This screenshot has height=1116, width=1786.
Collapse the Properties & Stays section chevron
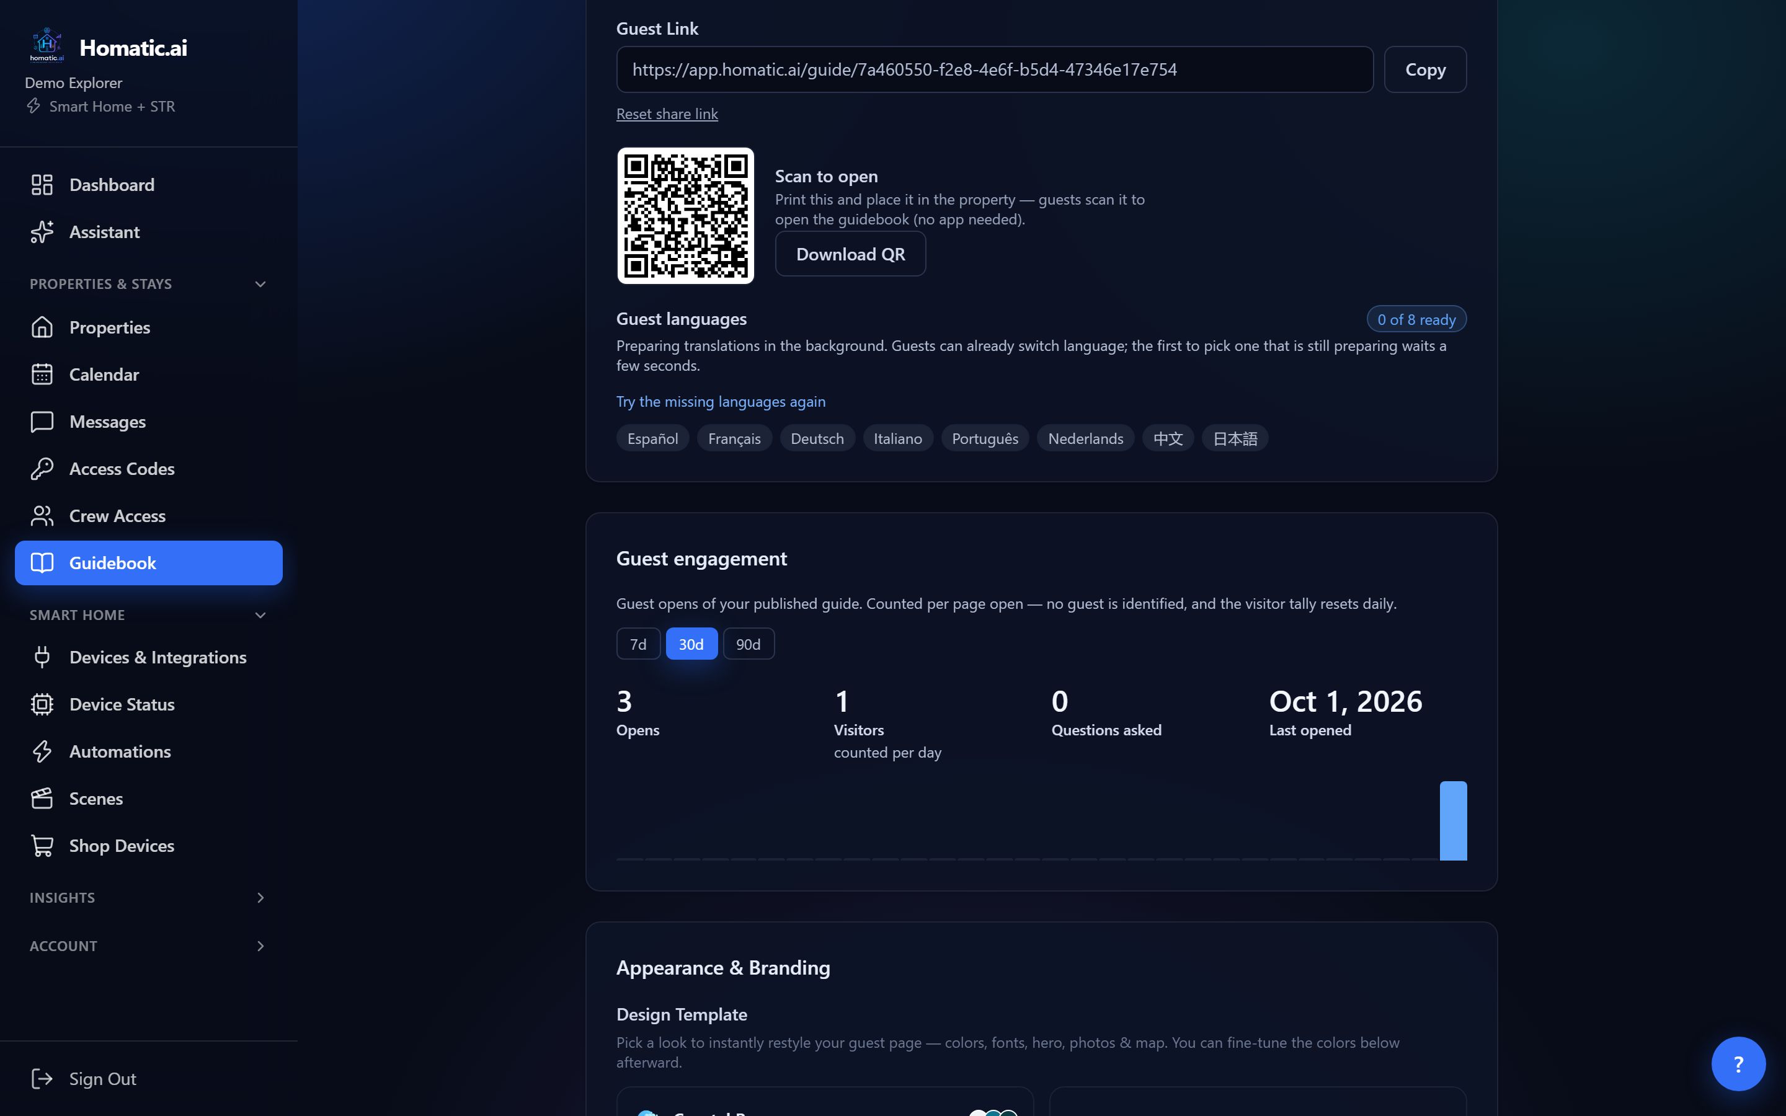[x=260, y=284]
